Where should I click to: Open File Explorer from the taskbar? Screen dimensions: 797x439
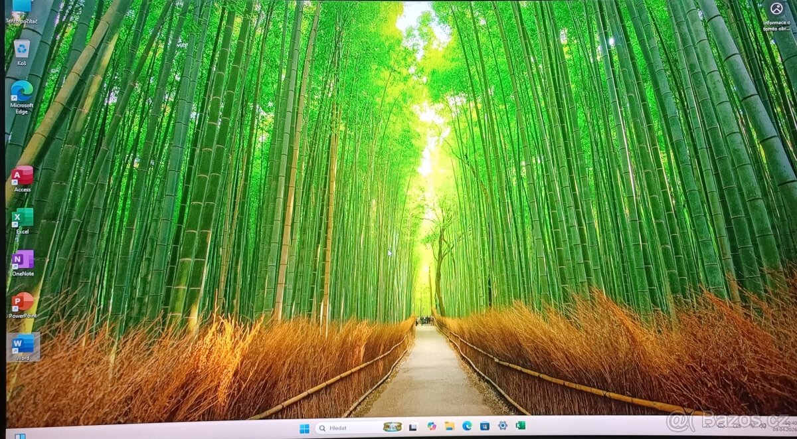point(450,426)
